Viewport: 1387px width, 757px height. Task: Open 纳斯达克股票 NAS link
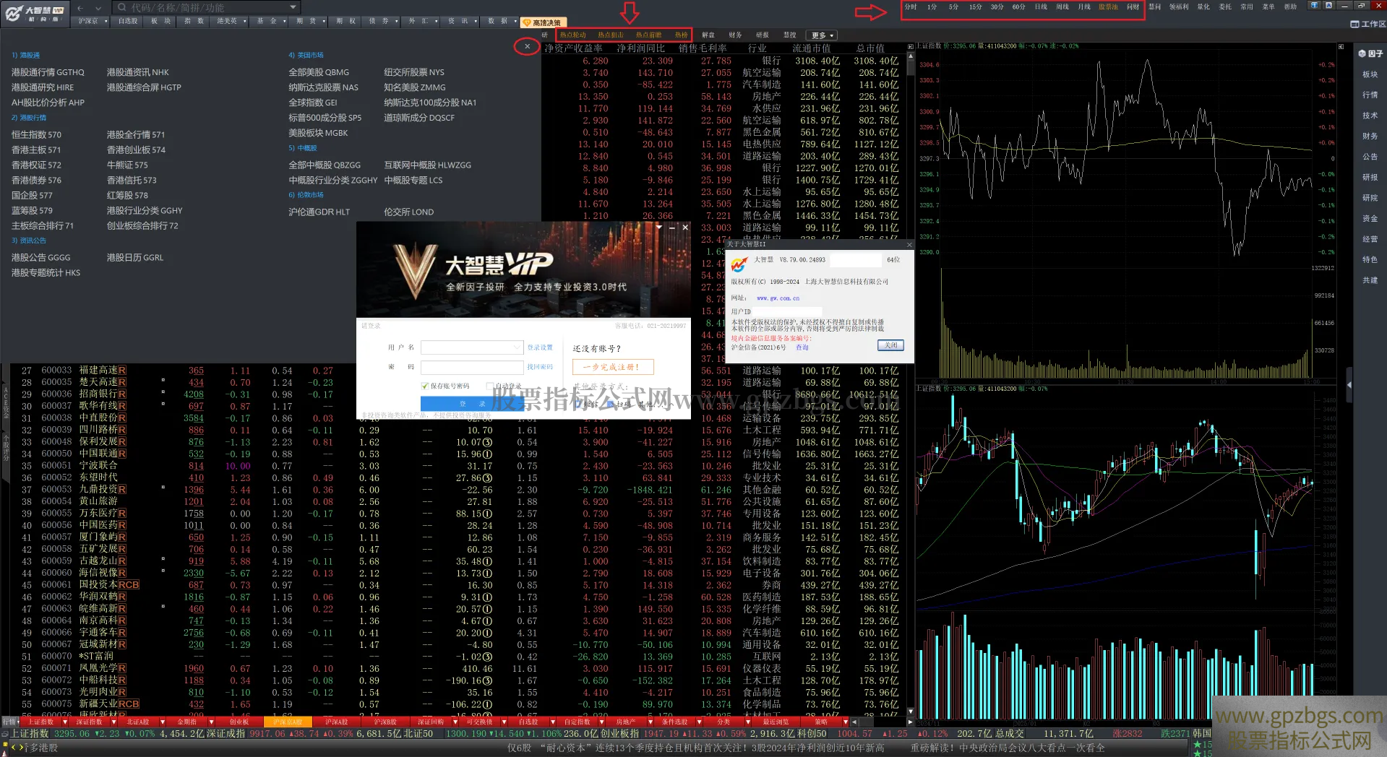[x=323, y=87]
